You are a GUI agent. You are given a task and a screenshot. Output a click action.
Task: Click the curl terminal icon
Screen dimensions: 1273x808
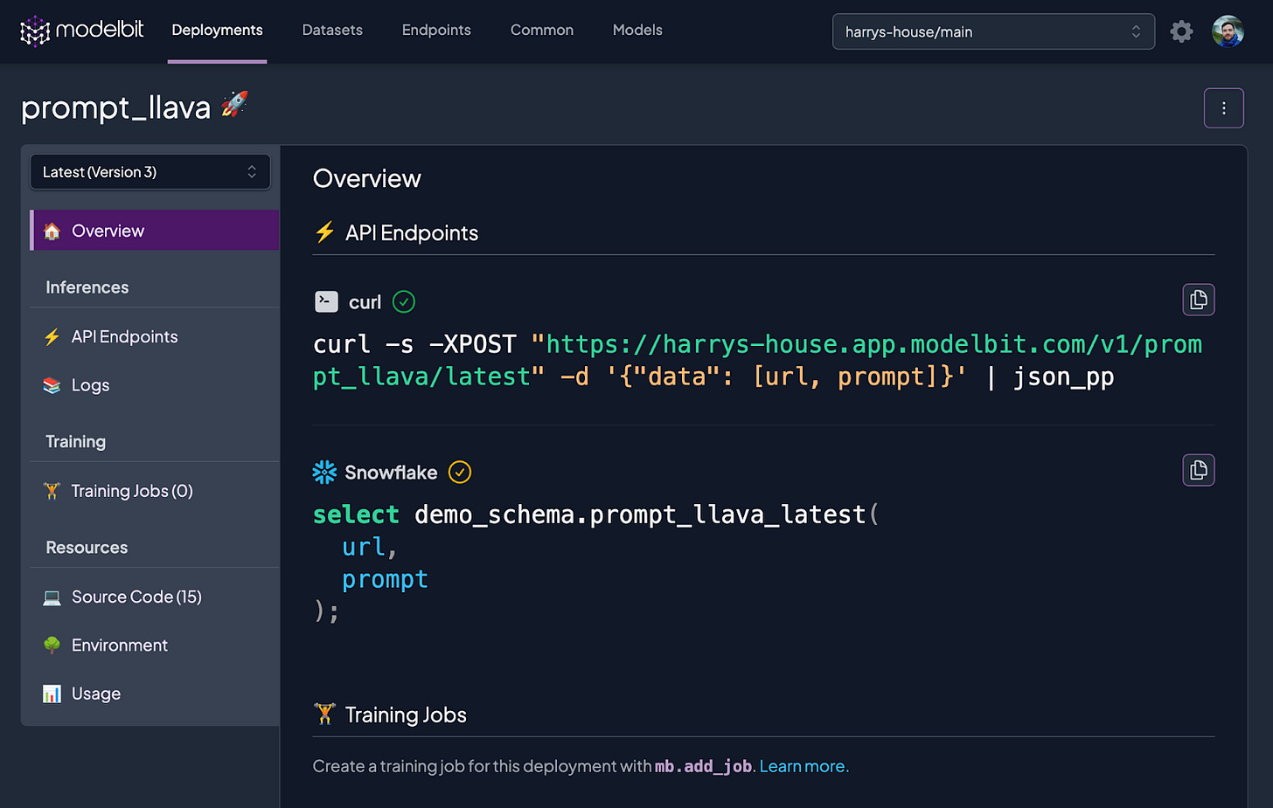(326, 302)
